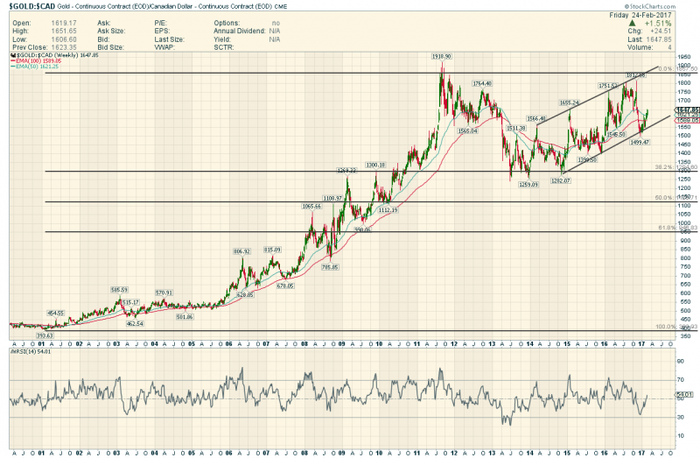Click the price label 501.86

pos(185,317)
